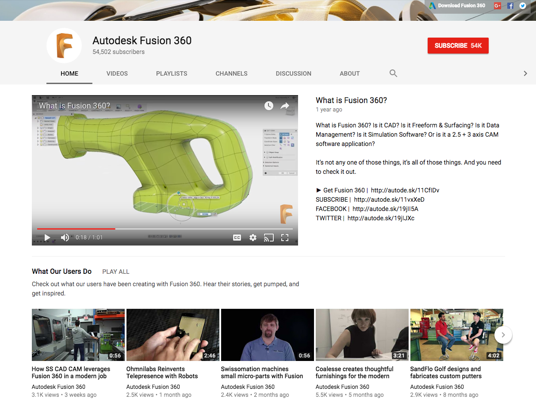Click the channel name under Coalesse video

(343, 387)
